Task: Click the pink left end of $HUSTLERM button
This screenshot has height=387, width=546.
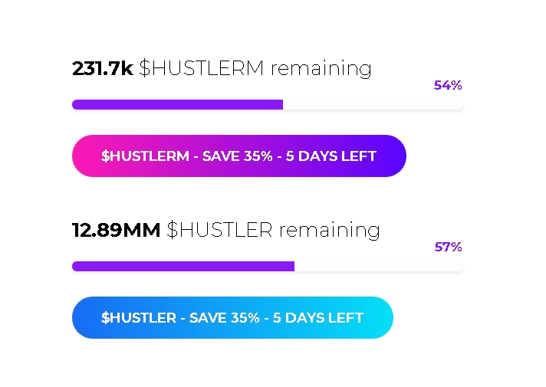Action: click(x=84, y=156)
